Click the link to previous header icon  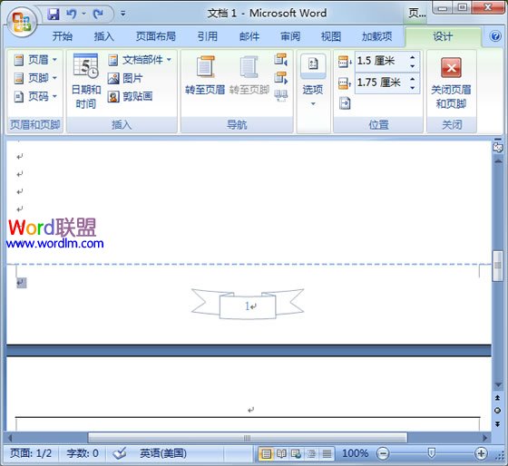point(280,95)
